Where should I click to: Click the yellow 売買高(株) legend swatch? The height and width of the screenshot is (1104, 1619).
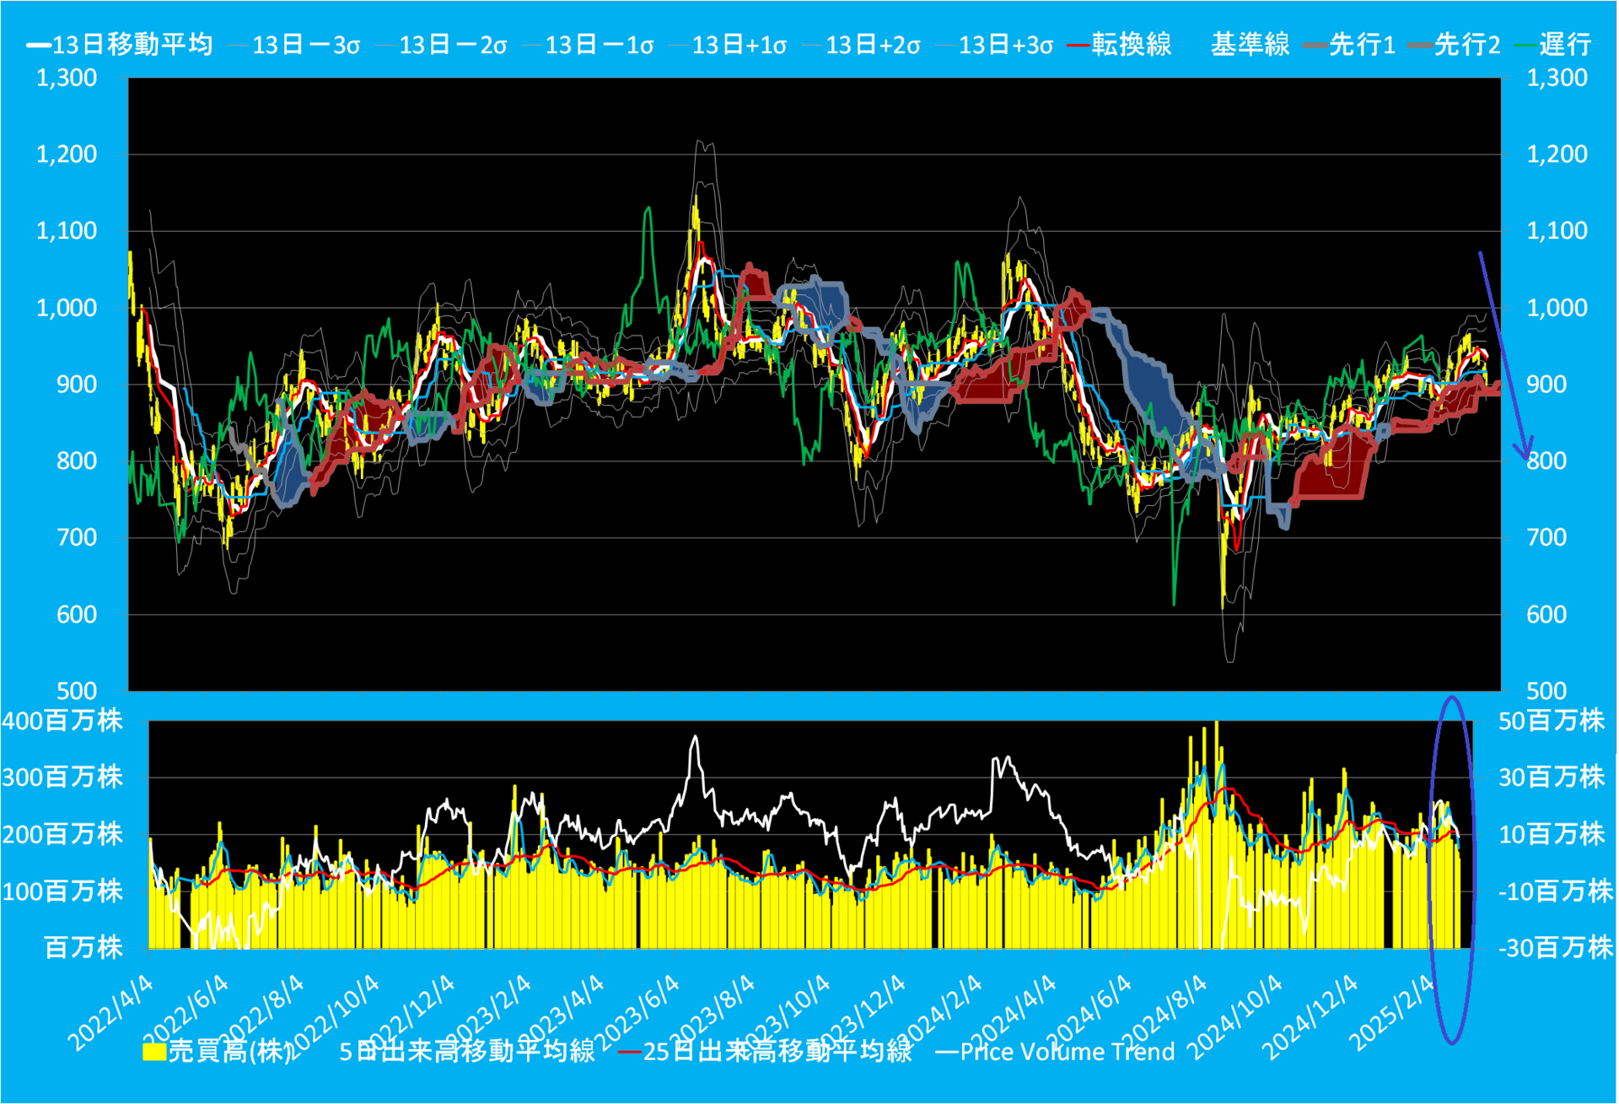click(154, 1052)
